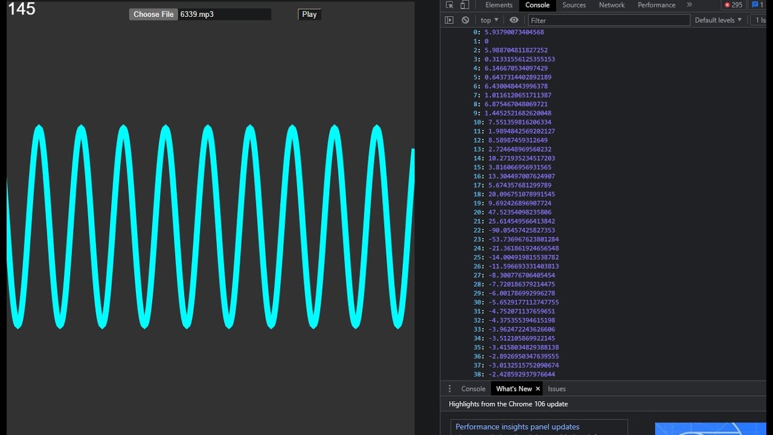Click the eye live expression icon

[x=514, y=20]
